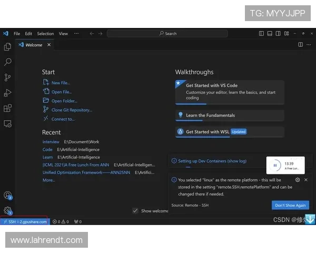Image resolution: width=316 pixels, height=253 pixels.
Task: Open the Source Control view
Action: 7,77
